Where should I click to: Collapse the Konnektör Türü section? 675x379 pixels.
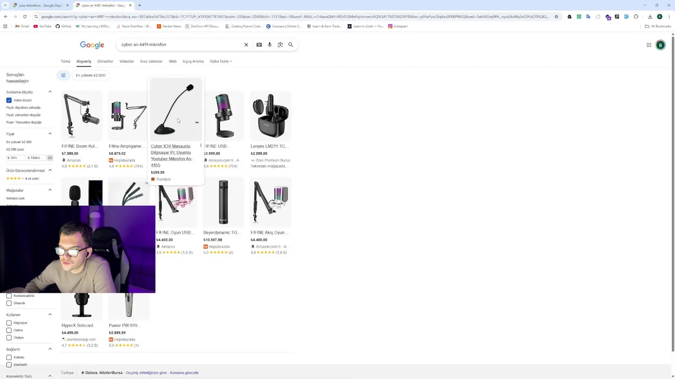[x=50, y=376]
